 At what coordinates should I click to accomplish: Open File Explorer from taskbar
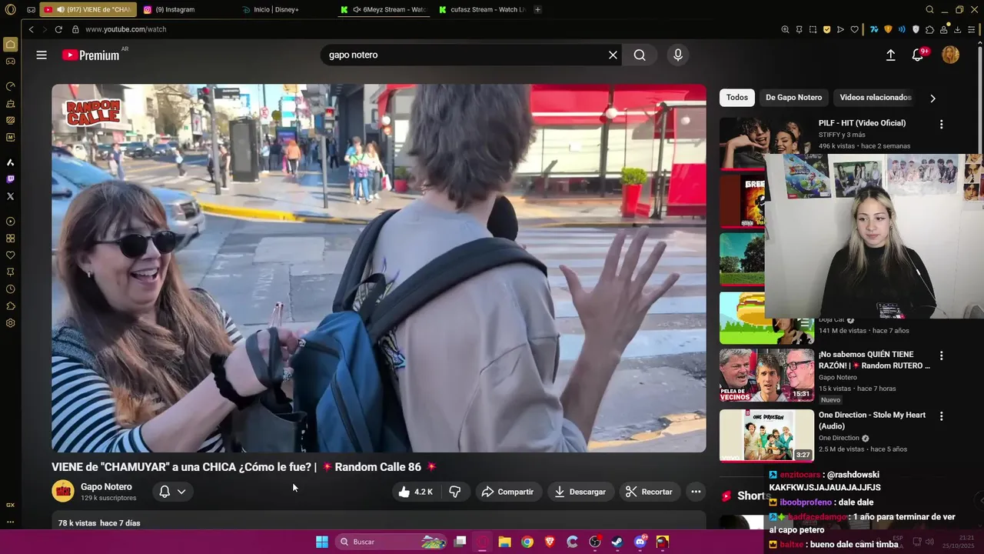click(x=504, y=542)
